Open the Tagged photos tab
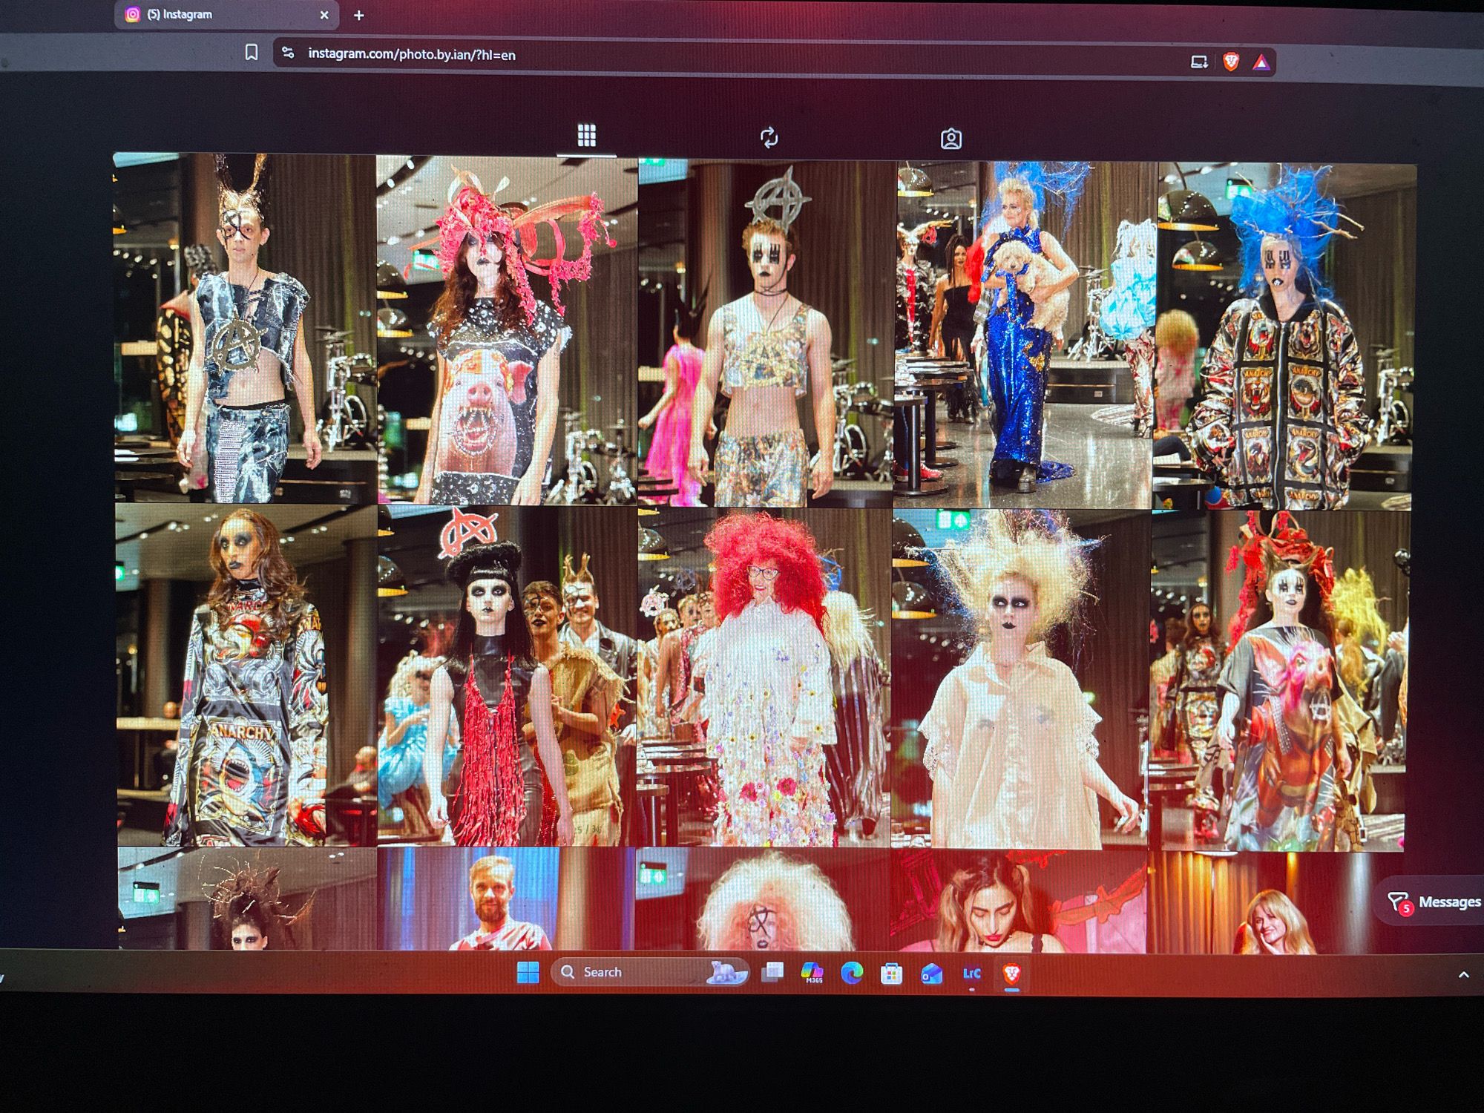The width and height of the screenshot is (1484, 1113). 951,139
